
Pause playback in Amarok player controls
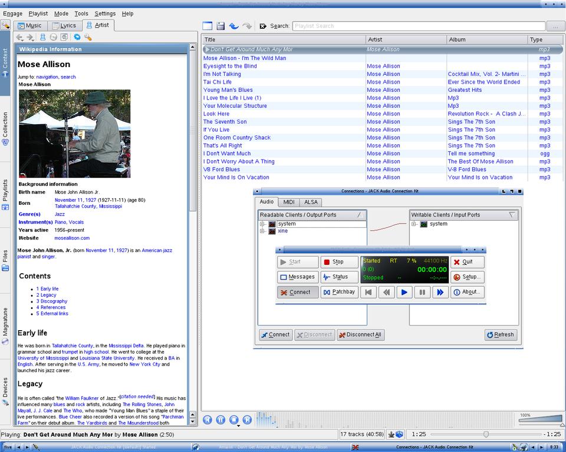click(x=221, y=420)
